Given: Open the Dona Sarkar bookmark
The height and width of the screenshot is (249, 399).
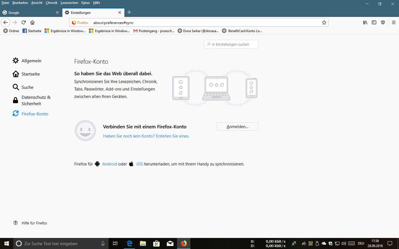Looking at the screenshot, I should [198, 31].
